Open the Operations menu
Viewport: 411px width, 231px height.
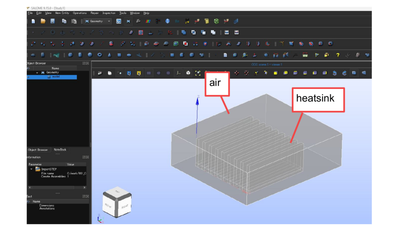(79, 13)
